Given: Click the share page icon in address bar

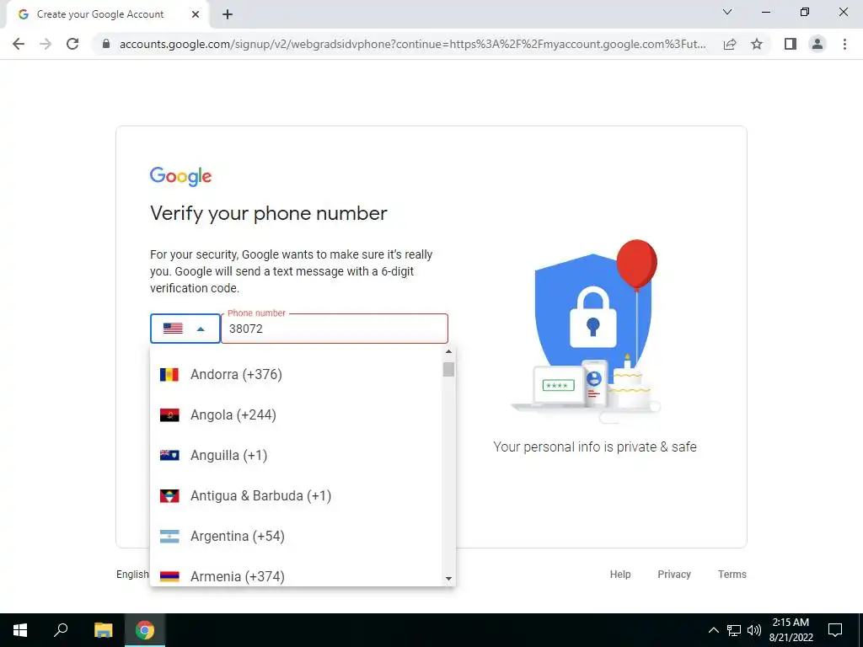Looking at the screenshot, I should (730, 44).
